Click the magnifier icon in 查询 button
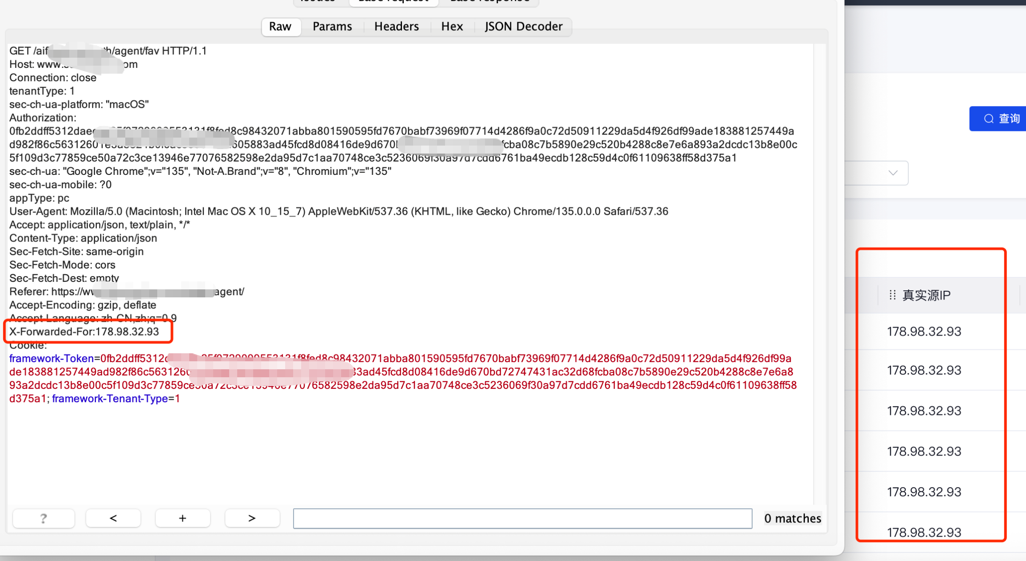Image resolution: width=1026 pixels, height=561 pixels. (989, 119)
